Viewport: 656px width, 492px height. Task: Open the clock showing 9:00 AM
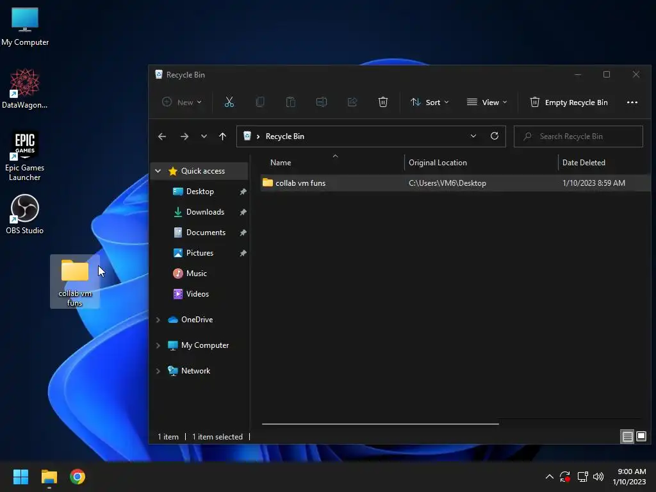tap(629, 477)
